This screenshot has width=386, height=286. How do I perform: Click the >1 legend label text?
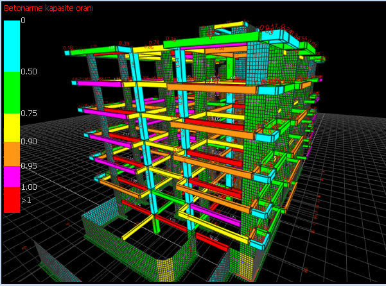coord(26,200)
